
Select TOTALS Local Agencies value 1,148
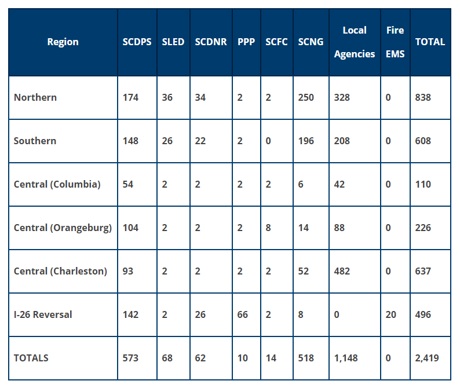(346, 358)
